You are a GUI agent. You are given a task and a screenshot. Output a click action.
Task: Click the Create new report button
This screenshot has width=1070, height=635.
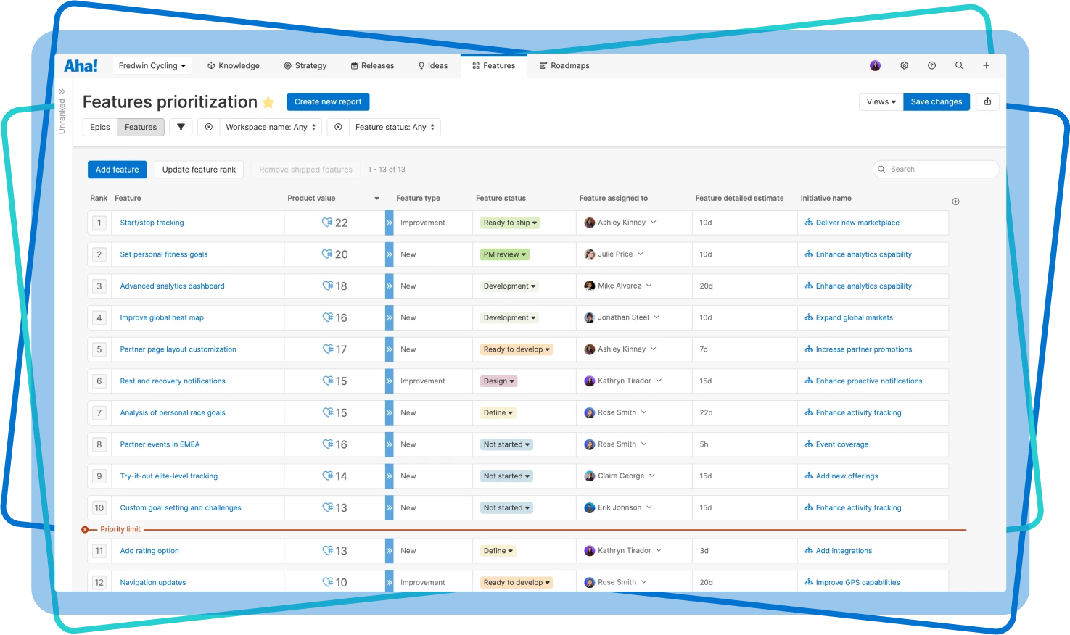(x=328, y=101)
